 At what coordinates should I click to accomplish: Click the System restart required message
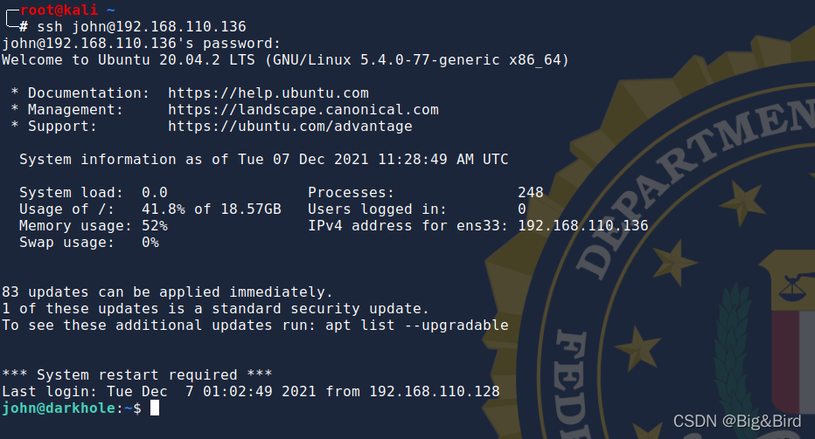pyautogui.click(x=137, y=374)
